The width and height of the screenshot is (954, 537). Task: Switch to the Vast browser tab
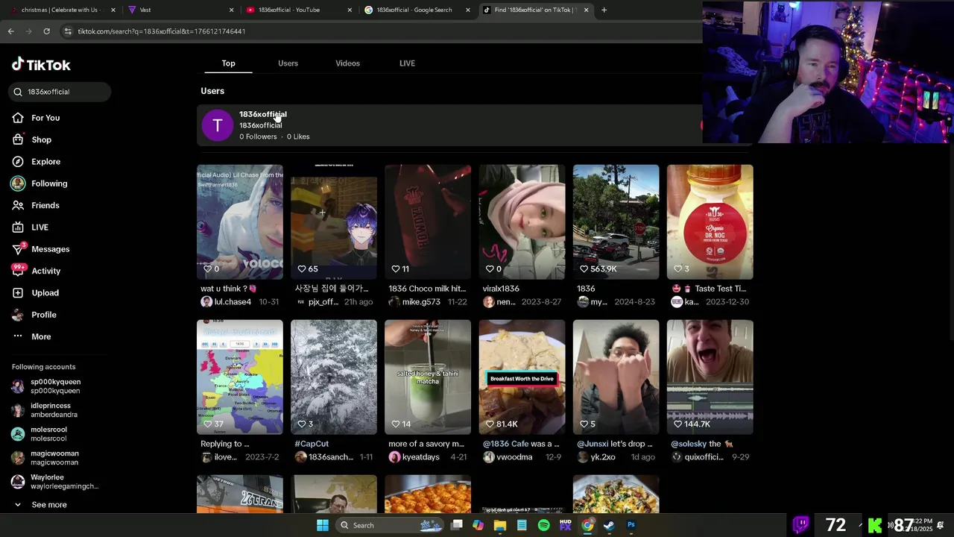click(179, 10)
